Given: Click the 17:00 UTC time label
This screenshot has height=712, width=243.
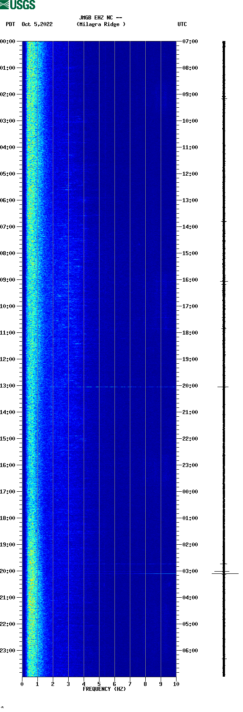Looking at the screenshot, I should 190,306.
